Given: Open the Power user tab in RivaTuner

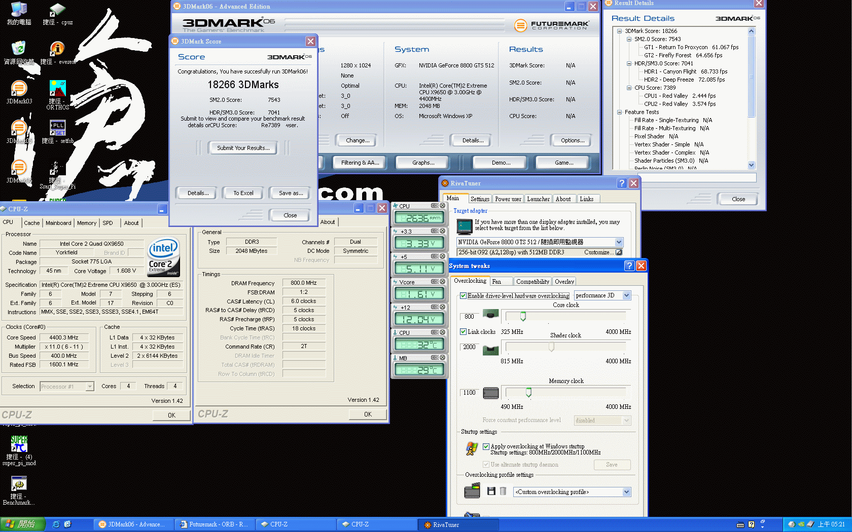Looking at the screenshot, I should 508,199.
